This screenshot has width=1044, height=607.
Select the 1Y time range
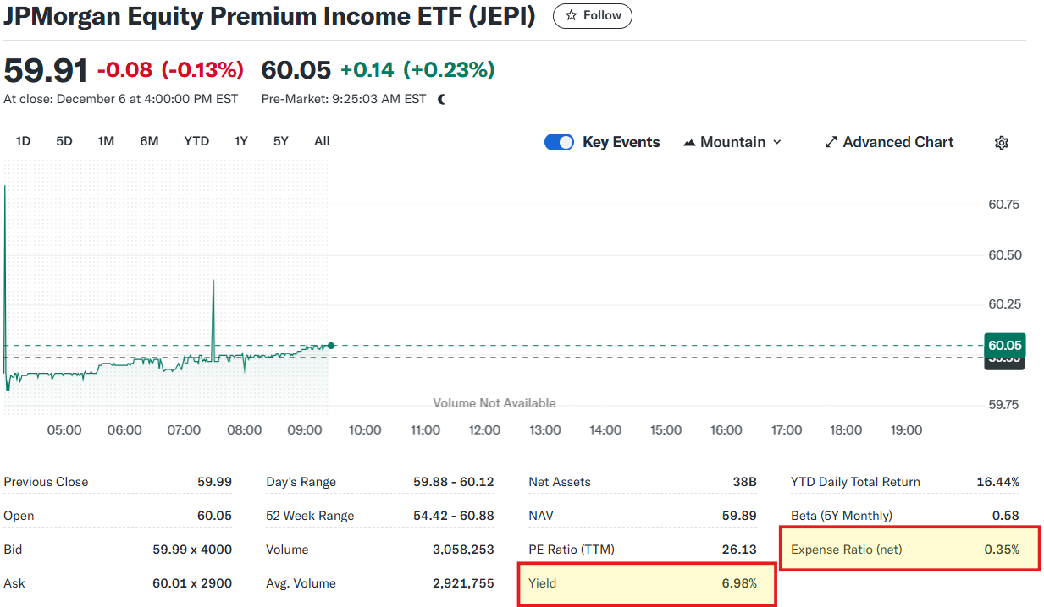coord(241,141)
